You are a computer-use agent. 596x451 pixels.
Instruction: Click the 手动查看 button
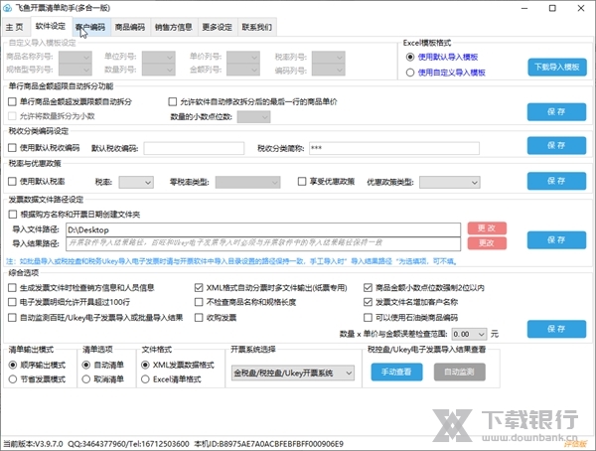396,372
